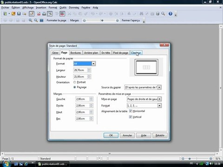The height and width of the screenshot is (167, 223).
Task: Switch to the Classeur tab
Action: [x=136, y=53]
